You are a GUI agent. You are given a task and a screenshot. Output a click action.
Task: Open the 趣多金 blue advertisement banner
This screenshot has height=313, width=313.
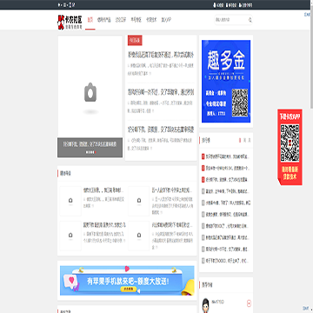pos(226,81)
